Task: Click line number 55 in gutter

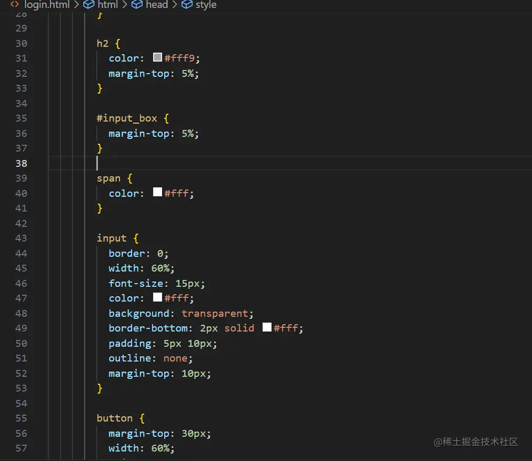Action: click(21, 418)
